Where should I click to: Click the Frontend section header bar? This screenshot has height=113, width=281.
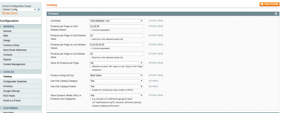coord(163,14)
